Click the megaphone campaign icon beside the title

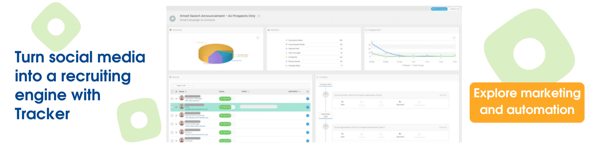tap(173, 18)
